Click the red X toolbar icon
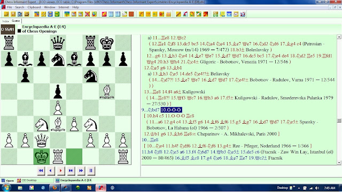This screenshot has width=342, height=192. click(87, 14)
